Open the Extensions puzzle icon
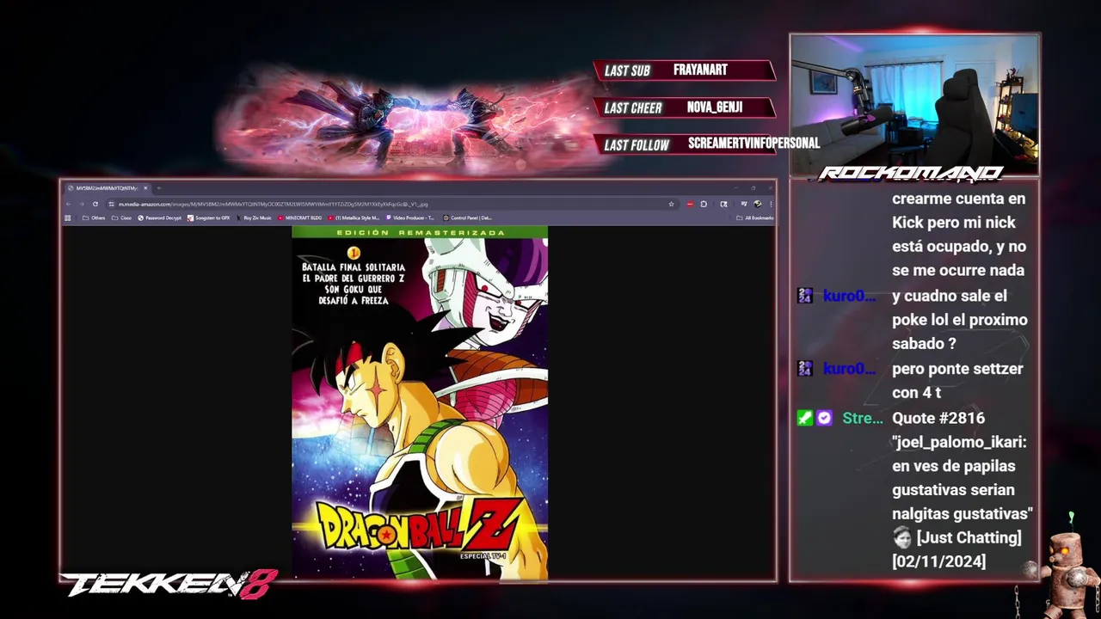Image resolution: width=1101 pixels, height=619 pixels. tap(704, 204)
